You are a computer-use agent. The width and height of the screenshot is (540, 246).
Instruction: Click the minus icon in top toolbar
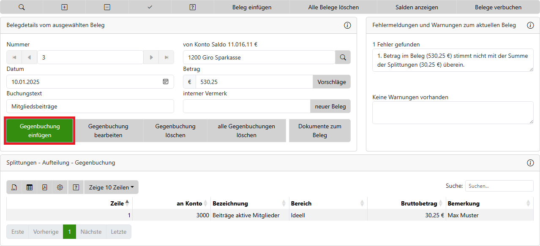(x=107, y=7)
